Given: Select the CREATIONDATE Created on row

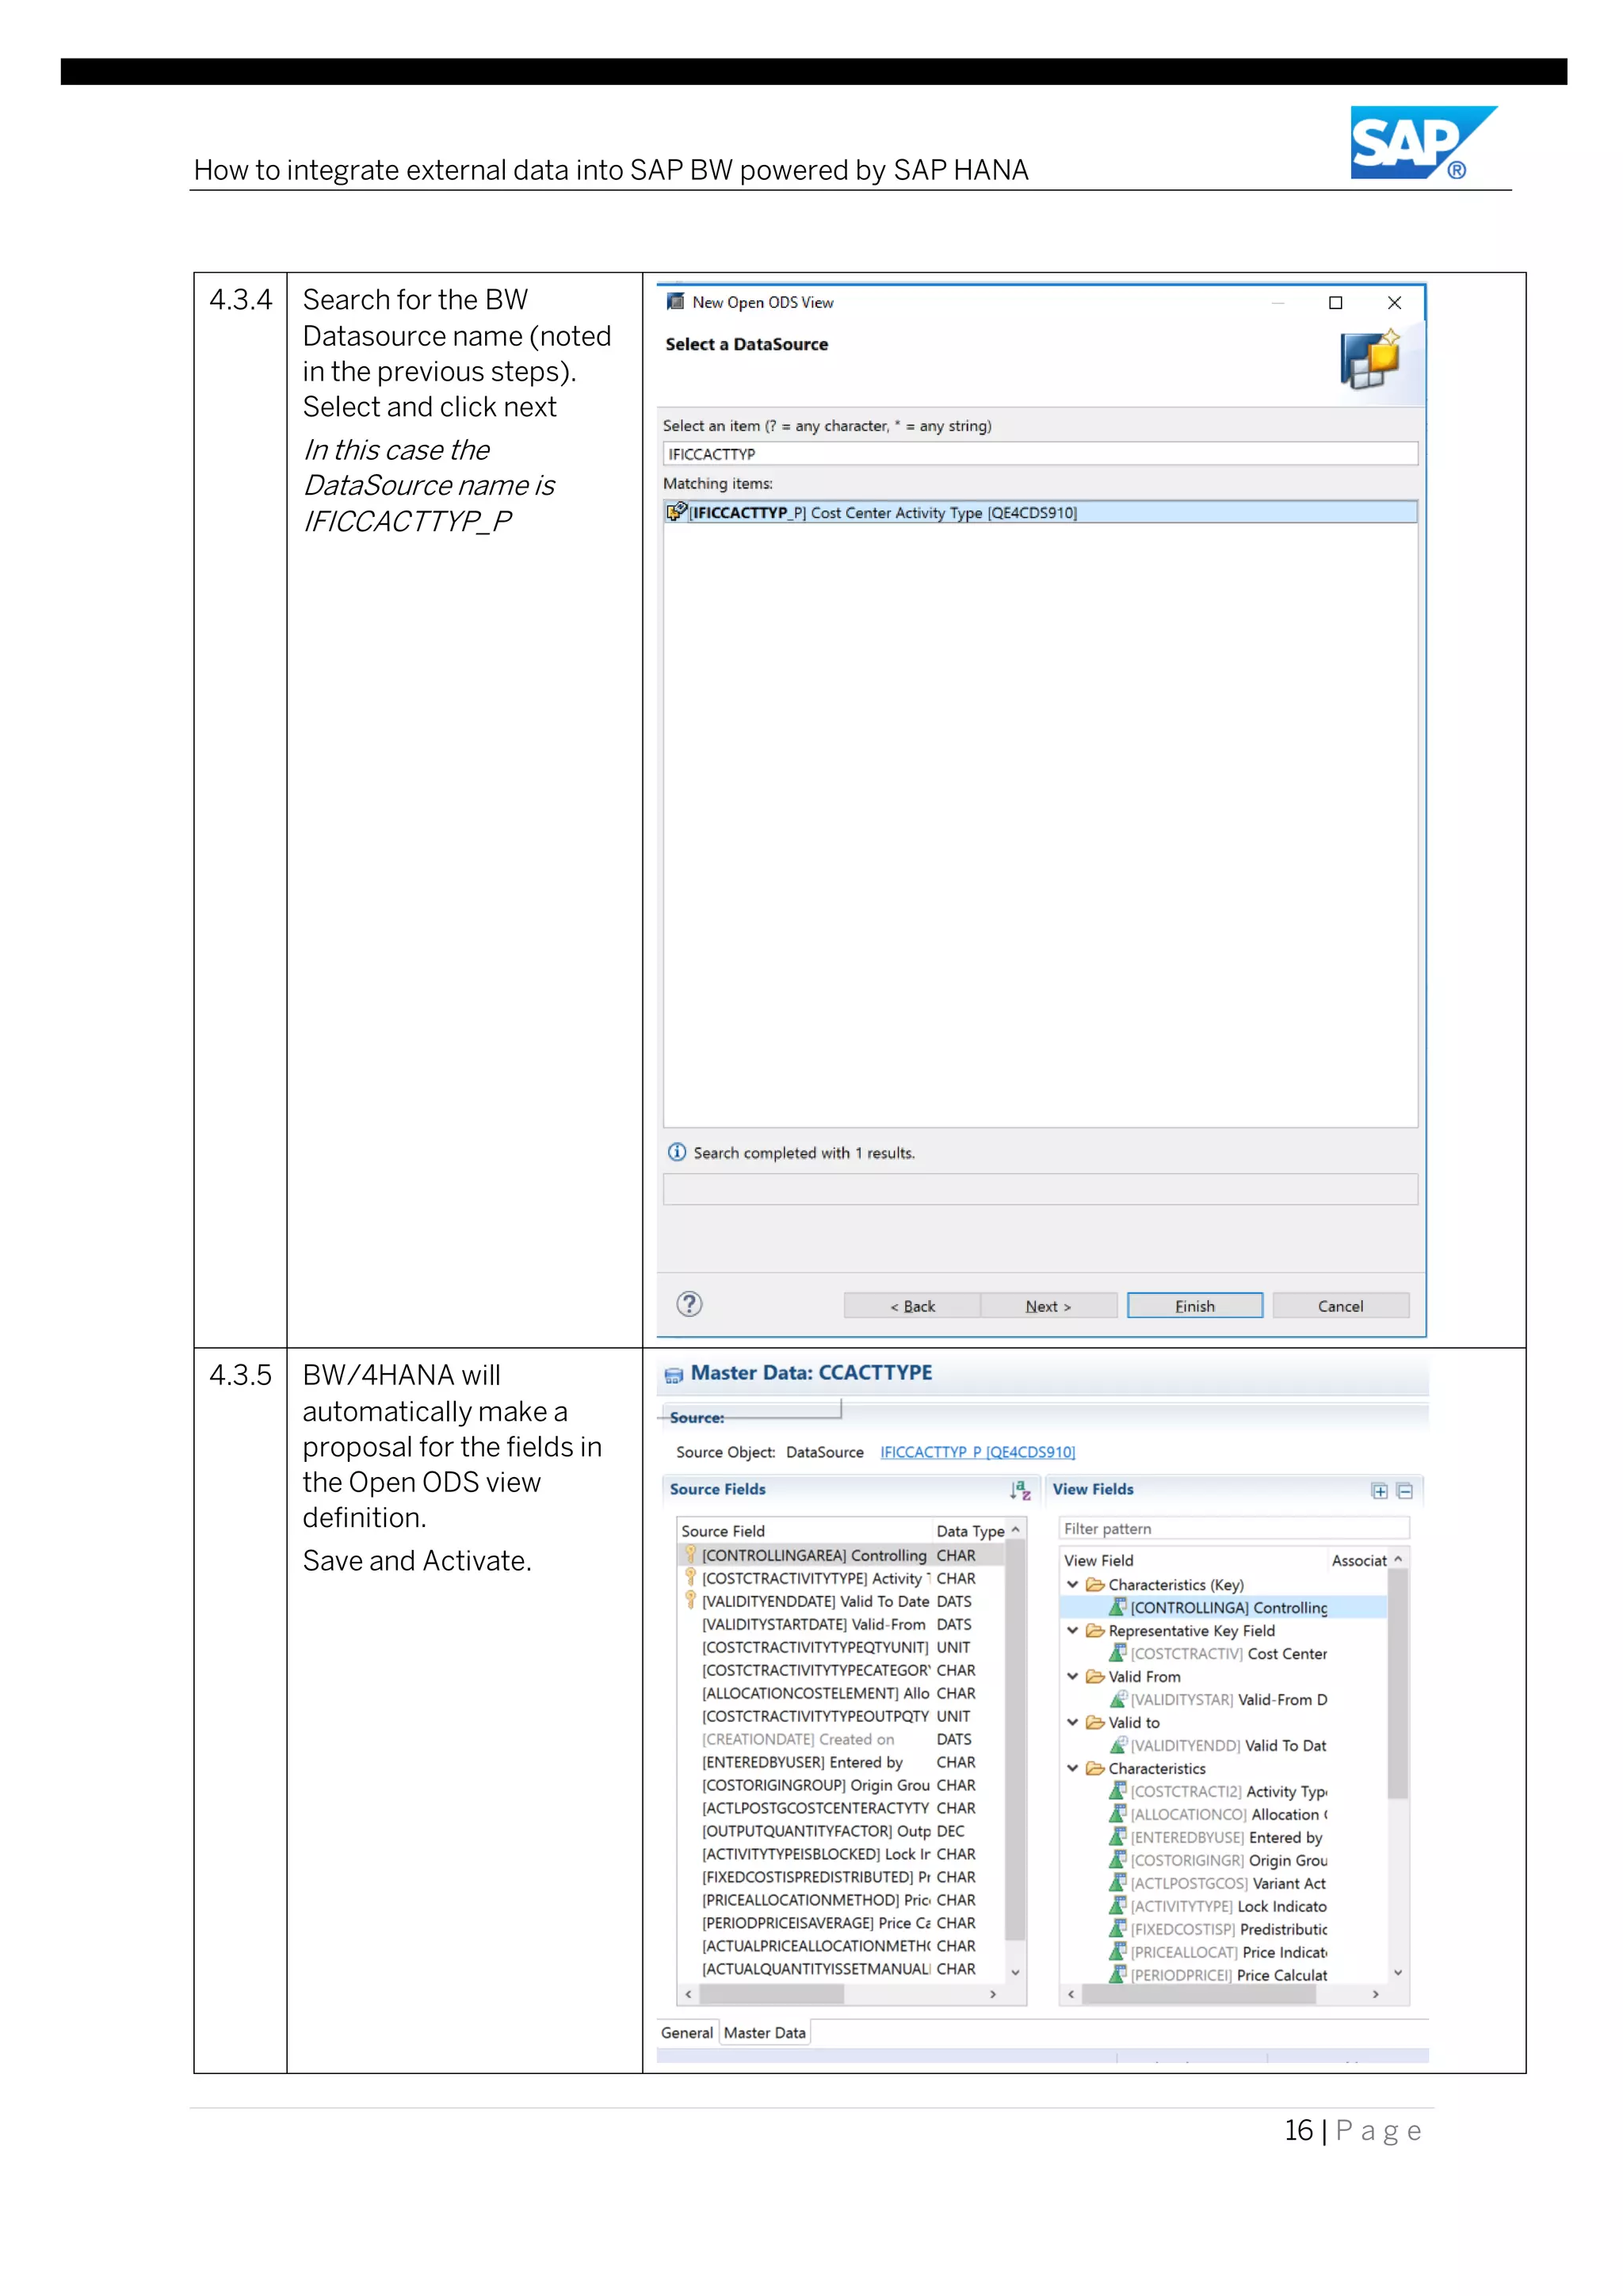Looking at the screenshot, I should 842,1739.
